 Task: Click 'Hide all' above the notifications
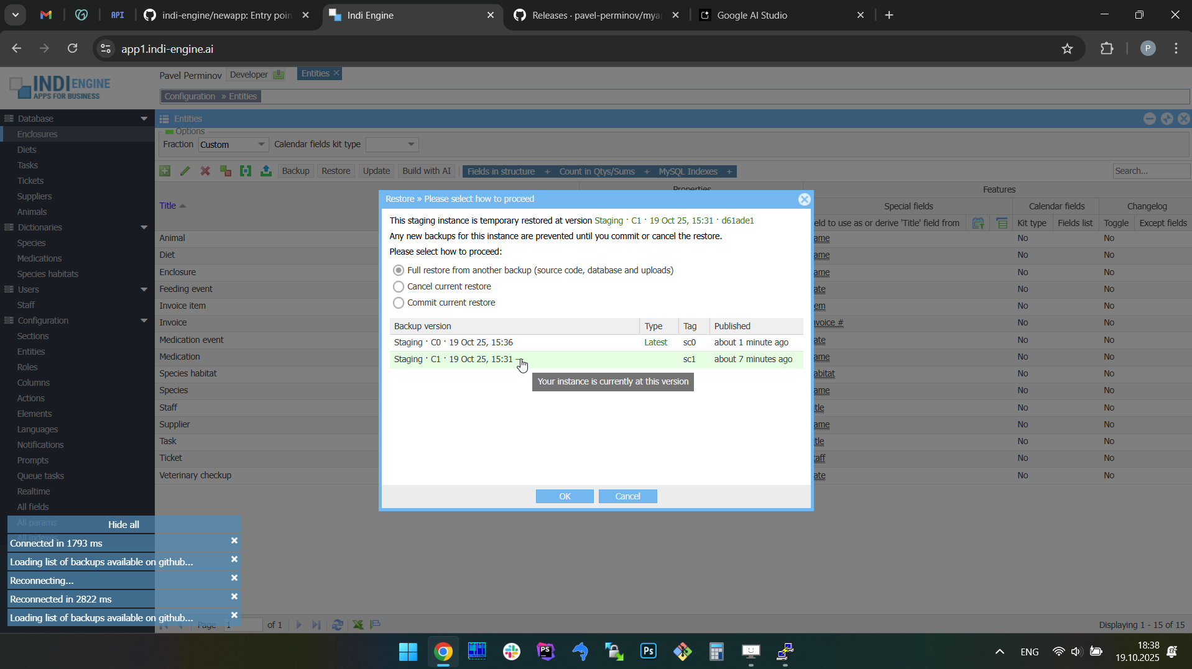coord(124,525)
